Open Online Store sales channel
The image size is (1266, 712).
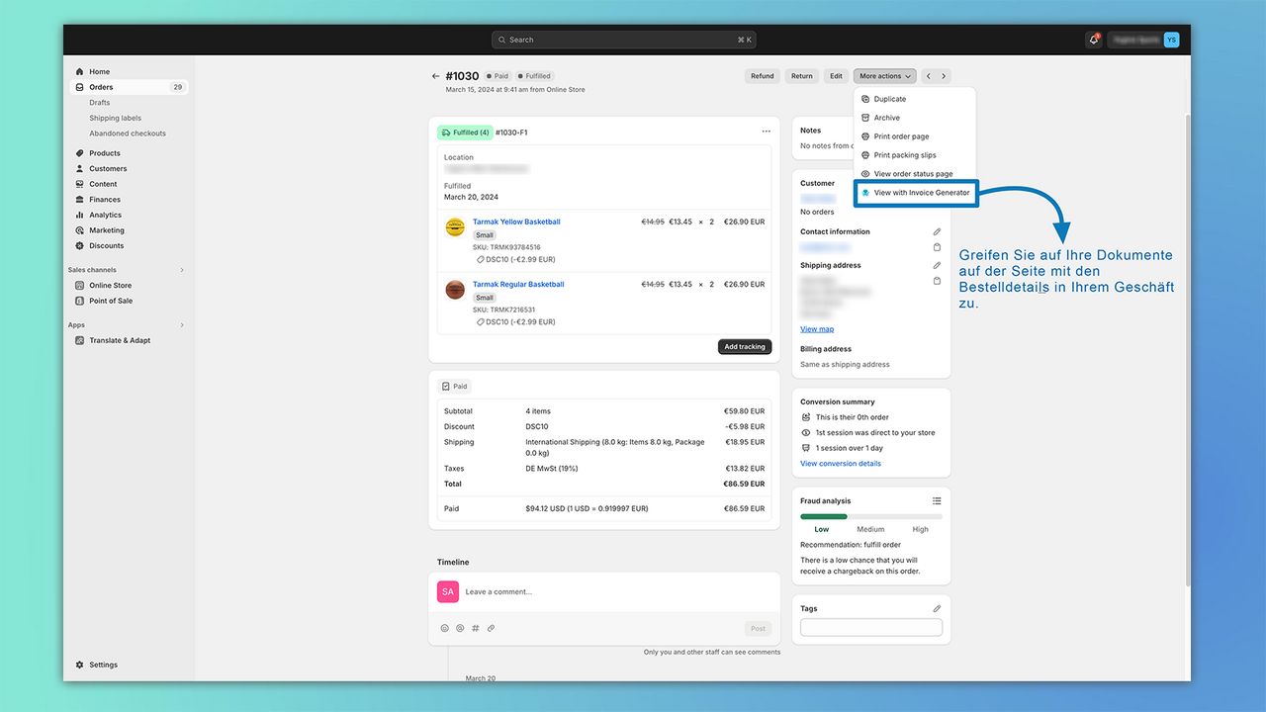tap(110, 285)
